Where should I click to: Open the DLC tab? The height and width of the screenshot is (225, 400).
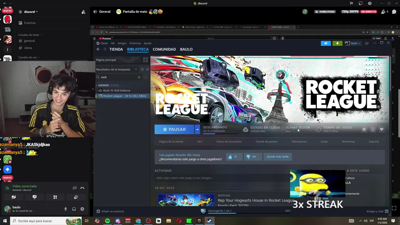[x=200, y=142]
